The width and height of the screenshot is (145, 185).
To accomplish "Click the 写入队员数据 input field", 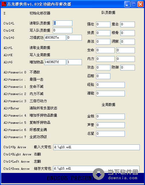I will pos(63,30).
